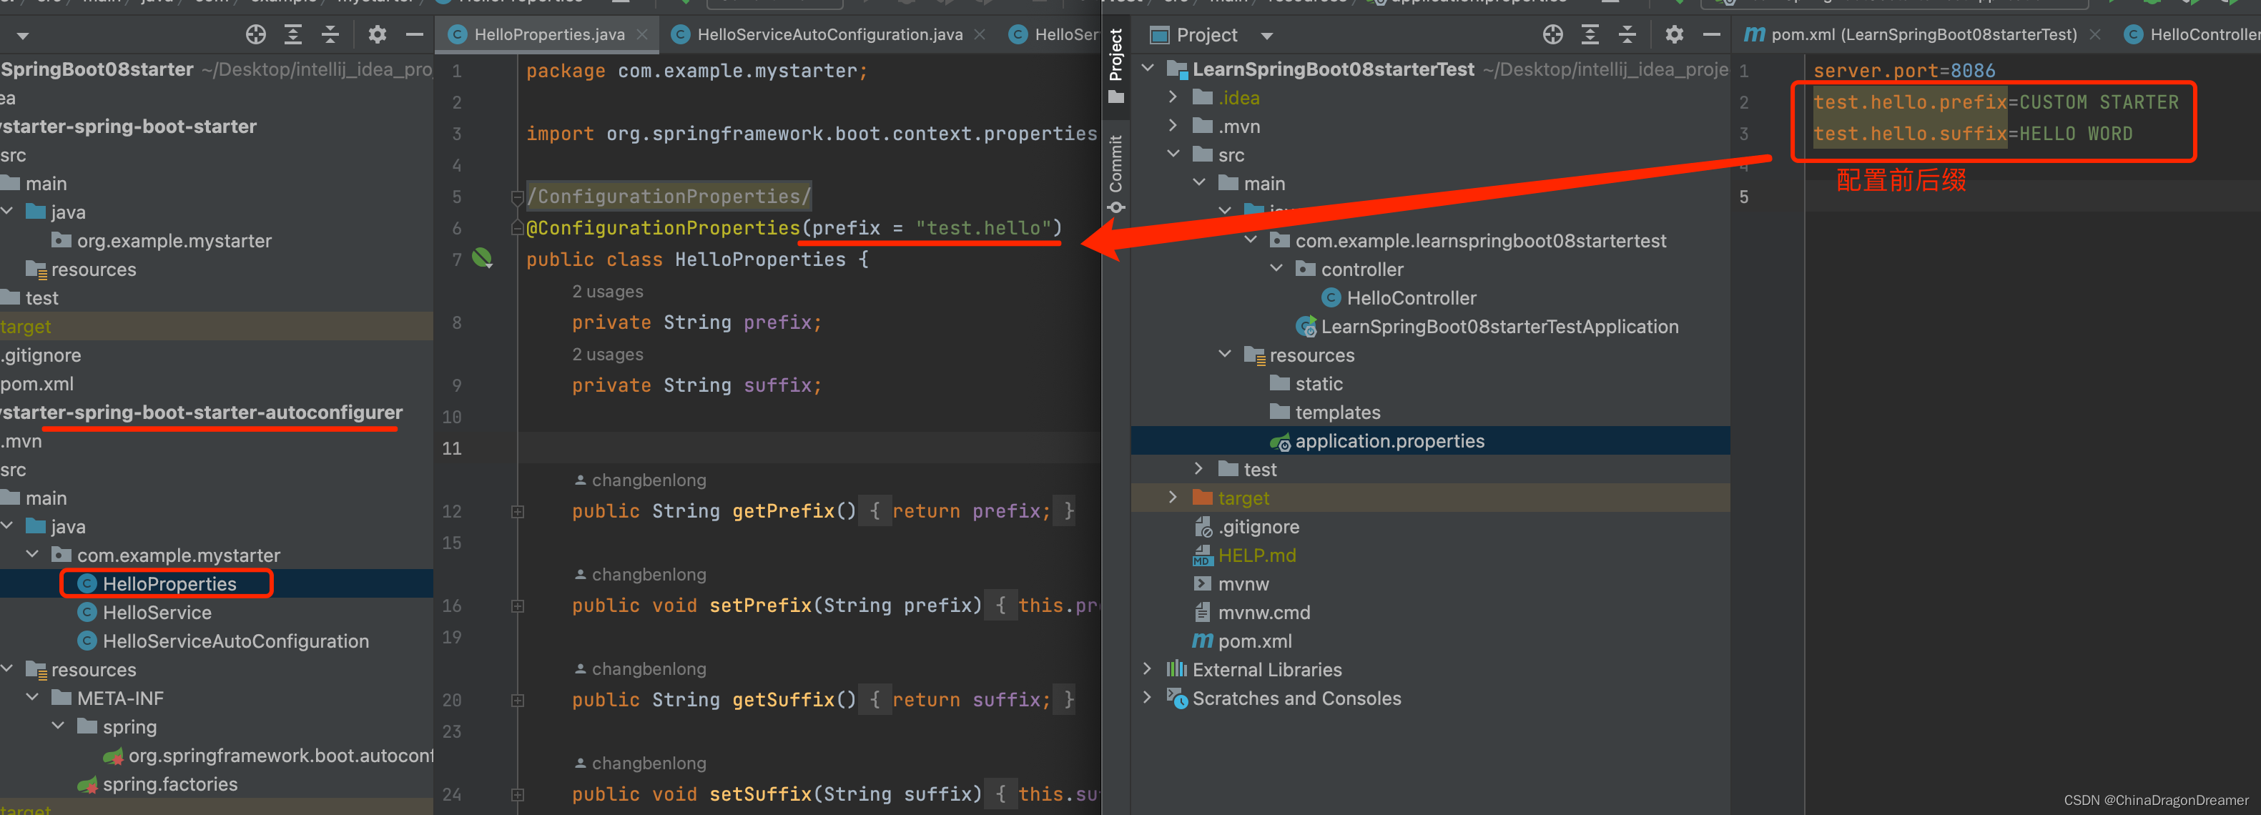Viewport: 2261px width, 815px height.
Task: Unfold setSuffix method at line 24
Action: tap(518, 794)
